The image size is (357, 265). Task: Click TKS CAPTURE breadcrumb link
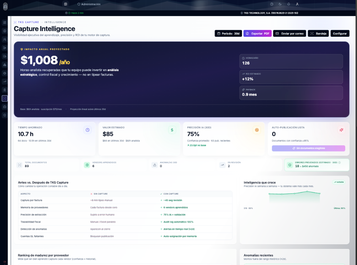26,22
